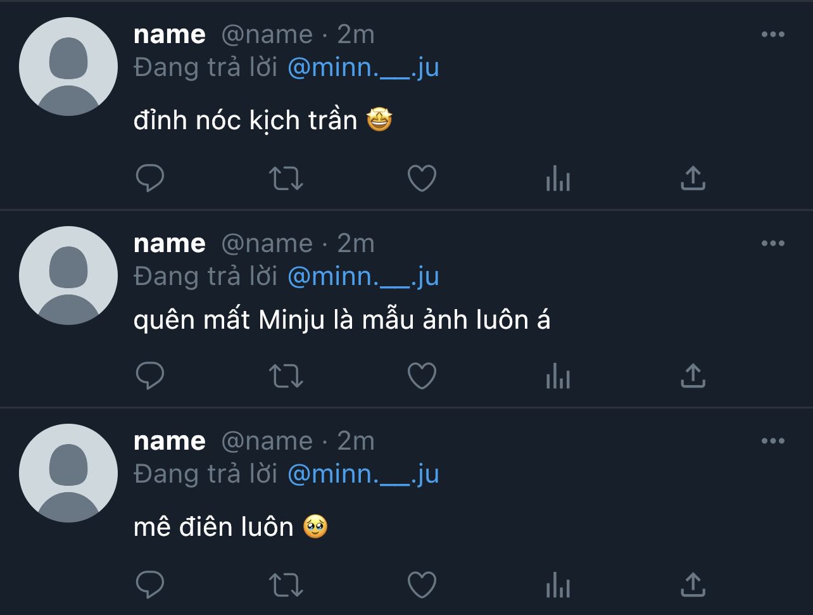This screenshot has width=813, height=615.
Task: Open author name on "mê điên luôn" tweet
Action: 169,441
